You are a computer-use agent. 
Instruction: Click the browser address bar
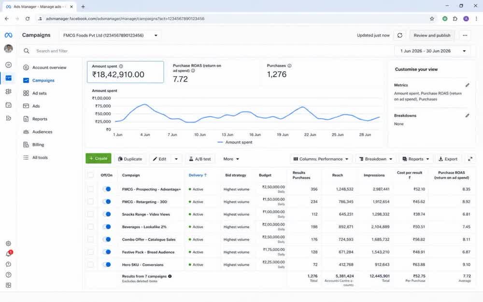point(231,19)
